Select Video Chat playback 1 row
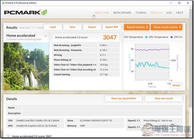This screenshot has width=194, height=139. click(86, 65)
